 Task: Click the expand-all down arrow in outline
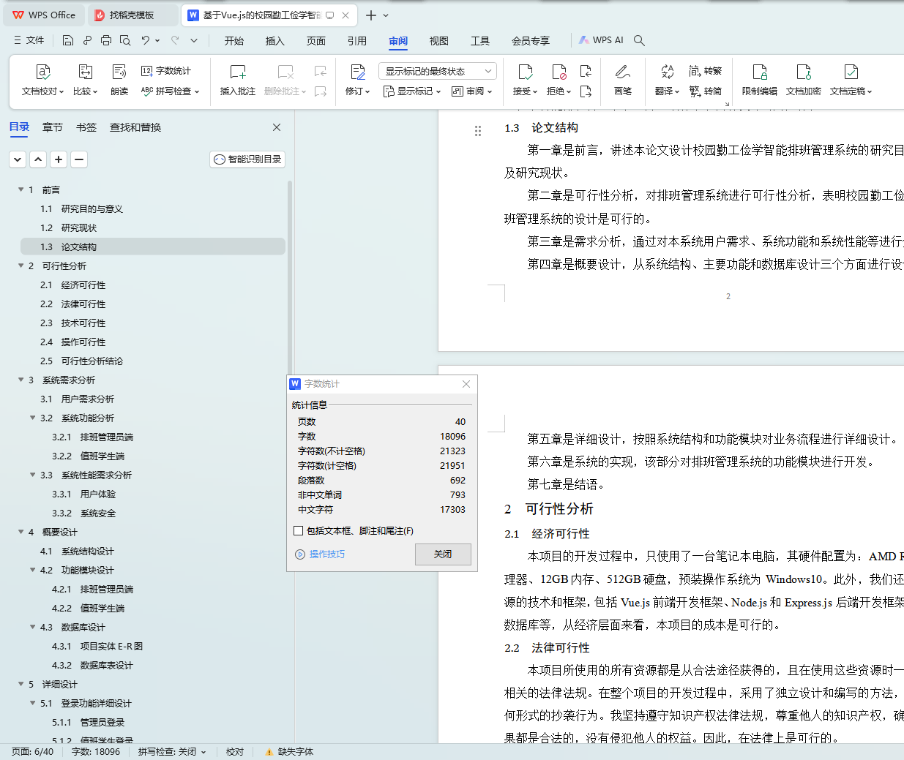tap(18, 159)
